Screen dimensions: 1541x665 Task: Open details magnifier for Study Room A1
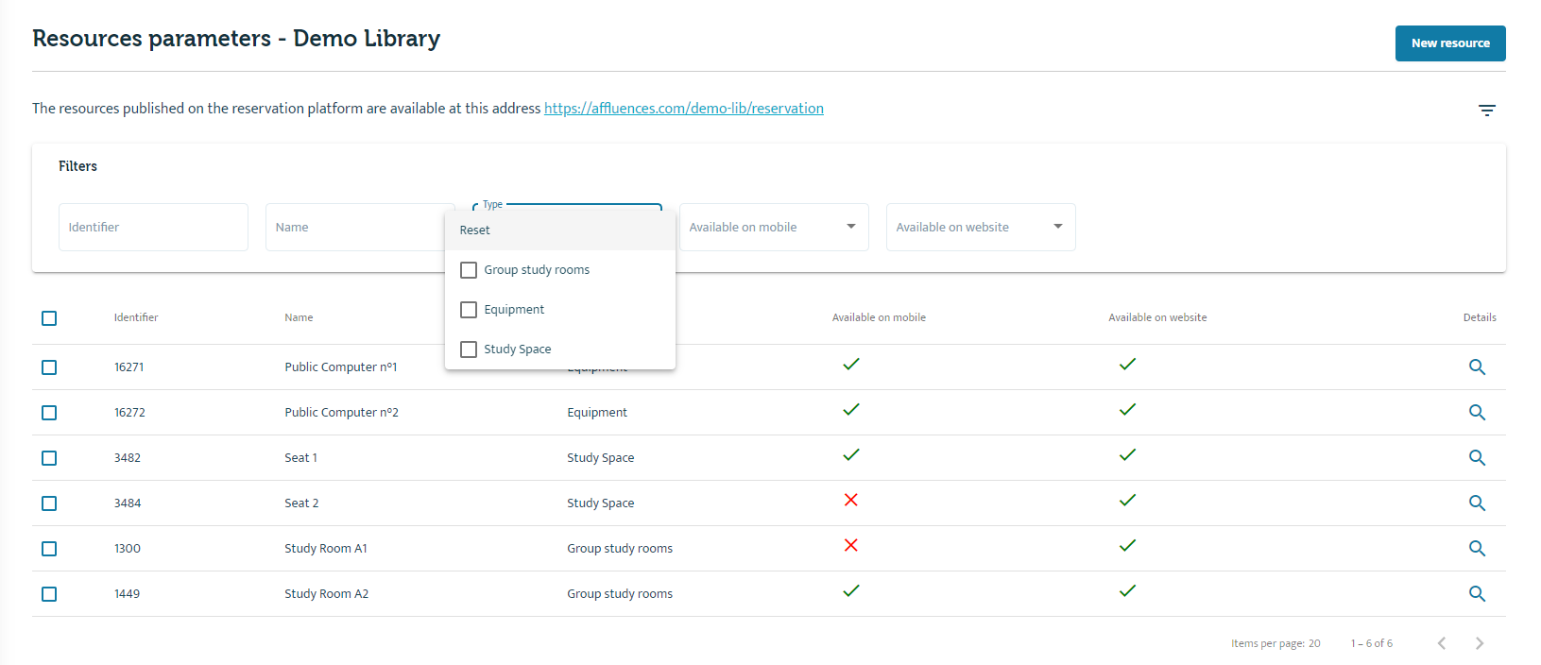[1477, 549]
